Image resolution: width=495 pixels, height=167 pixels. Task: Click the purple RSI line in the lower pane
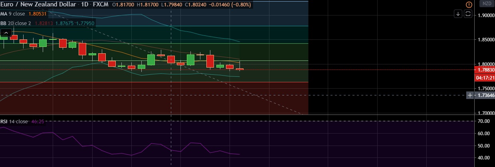pos(120,152)
